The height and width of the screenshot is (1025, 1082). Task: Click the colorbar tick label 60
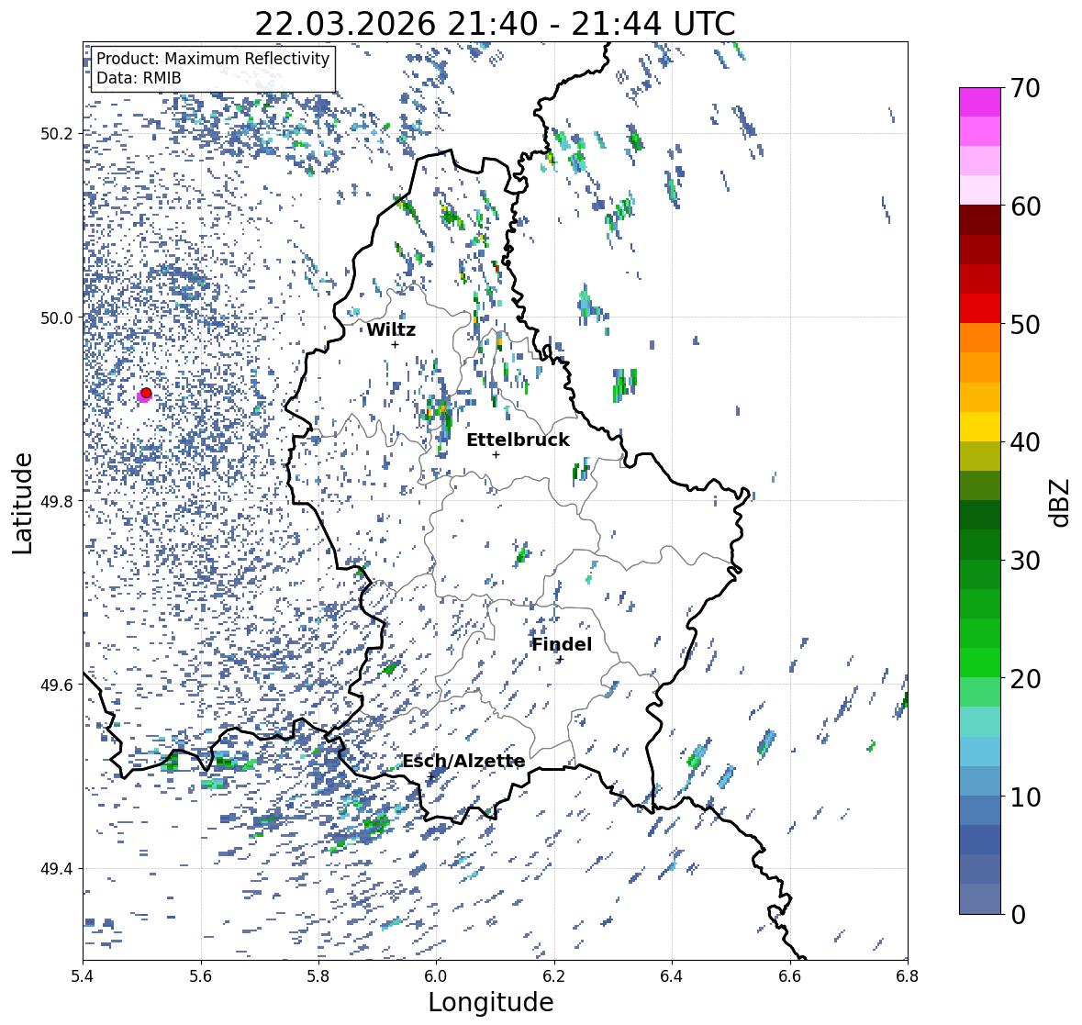(x=1025, y=206)
